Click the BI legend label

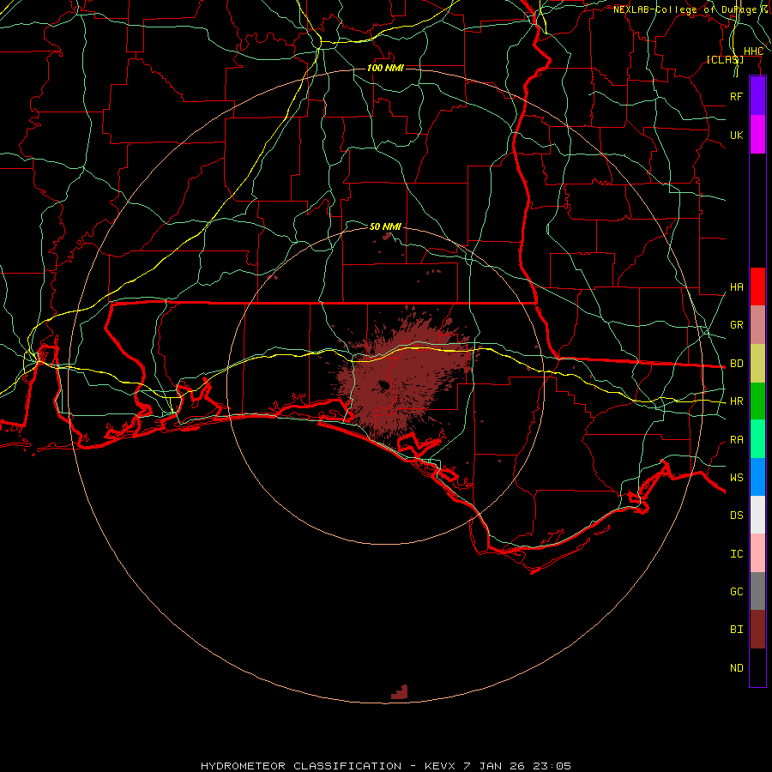pyautogui.click(x=736, y=630)
